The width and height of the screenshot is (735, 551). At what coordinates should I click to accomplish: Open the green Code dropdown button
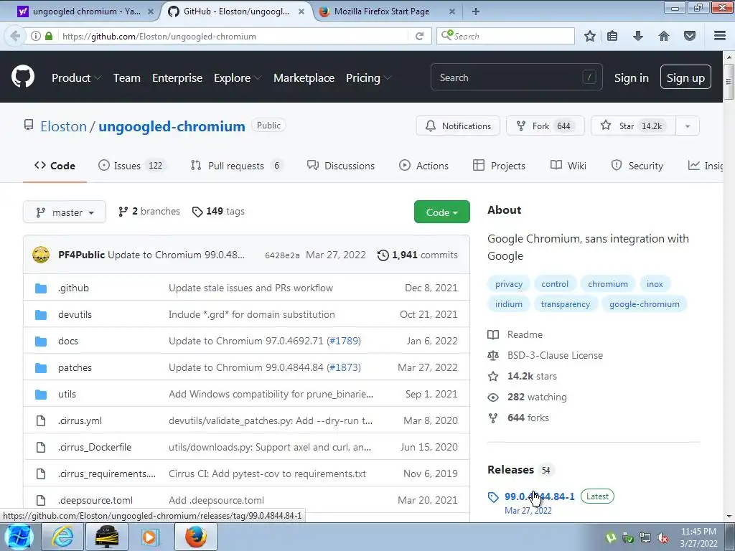point(441,212)
